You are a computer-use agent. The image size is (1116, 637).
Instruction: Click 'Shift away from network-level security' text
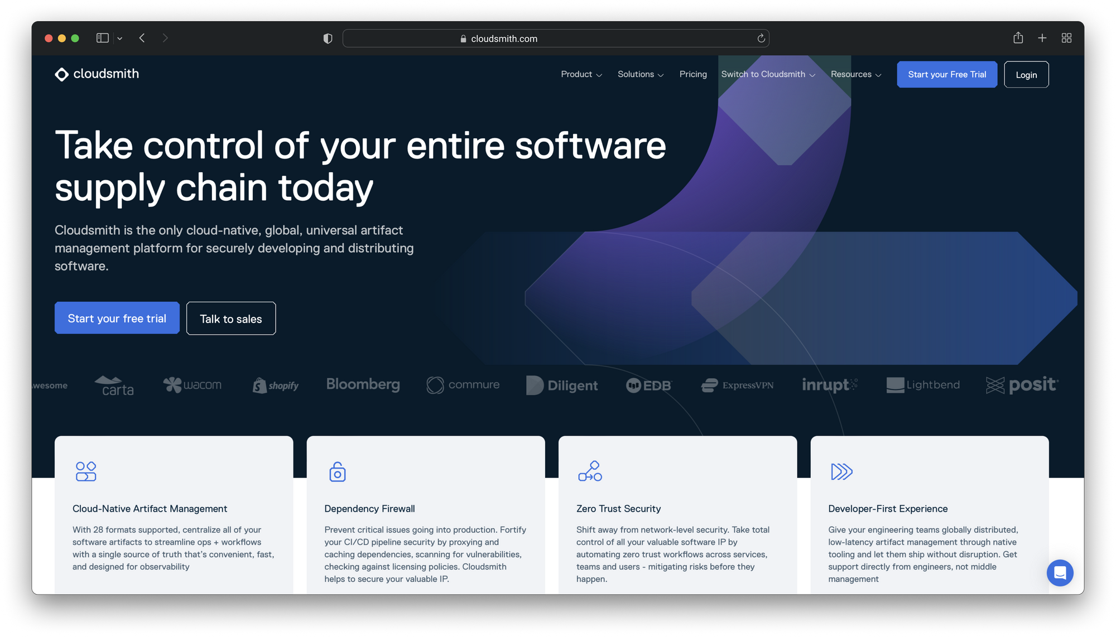(x=673, y=554)
